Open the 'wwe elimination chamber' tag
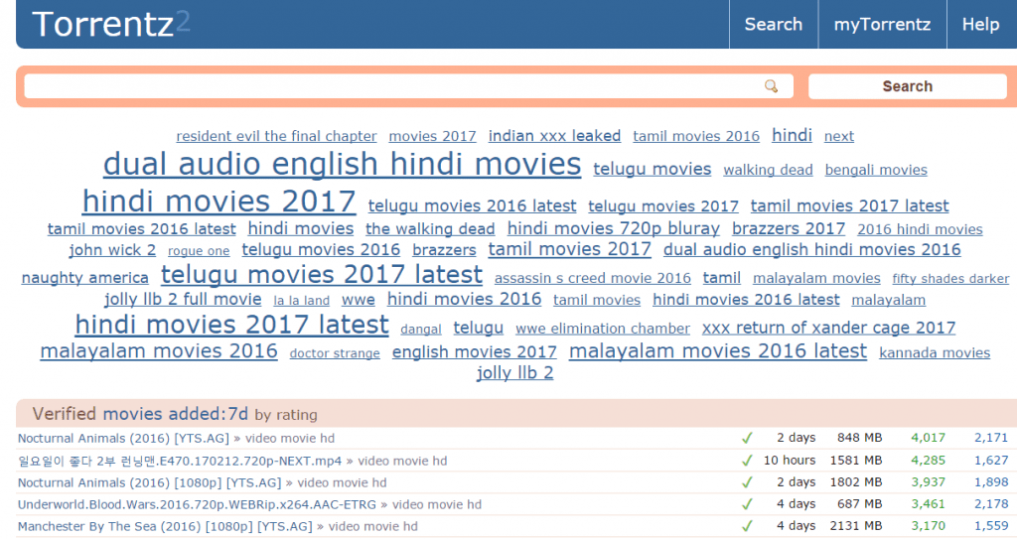Viewport: 1017px width, 539px height. (x=603, y=329)
